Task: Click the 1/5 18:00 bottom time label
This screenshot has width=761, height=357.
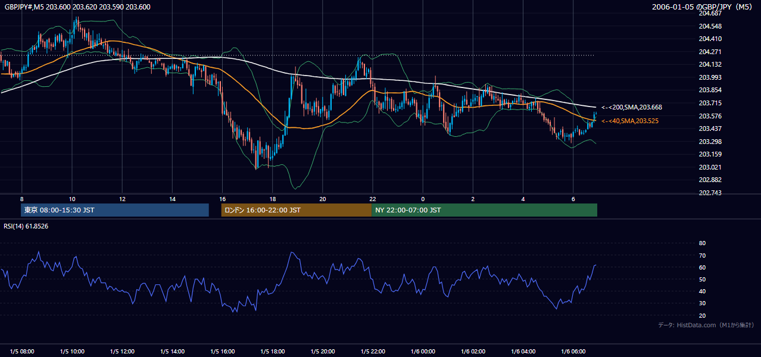Action: point(272,351)
